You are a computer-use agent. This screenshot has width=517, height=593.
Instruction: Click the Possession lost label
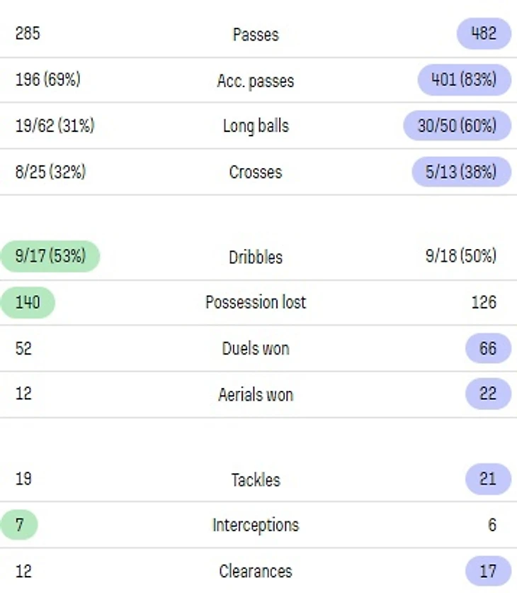(x=256, y=303)
